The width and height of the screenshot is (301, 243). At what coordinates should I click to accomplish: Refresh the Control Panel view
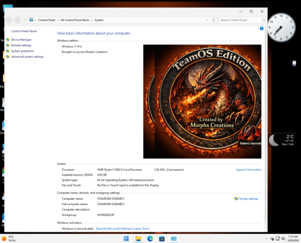[x=214, y=20]
